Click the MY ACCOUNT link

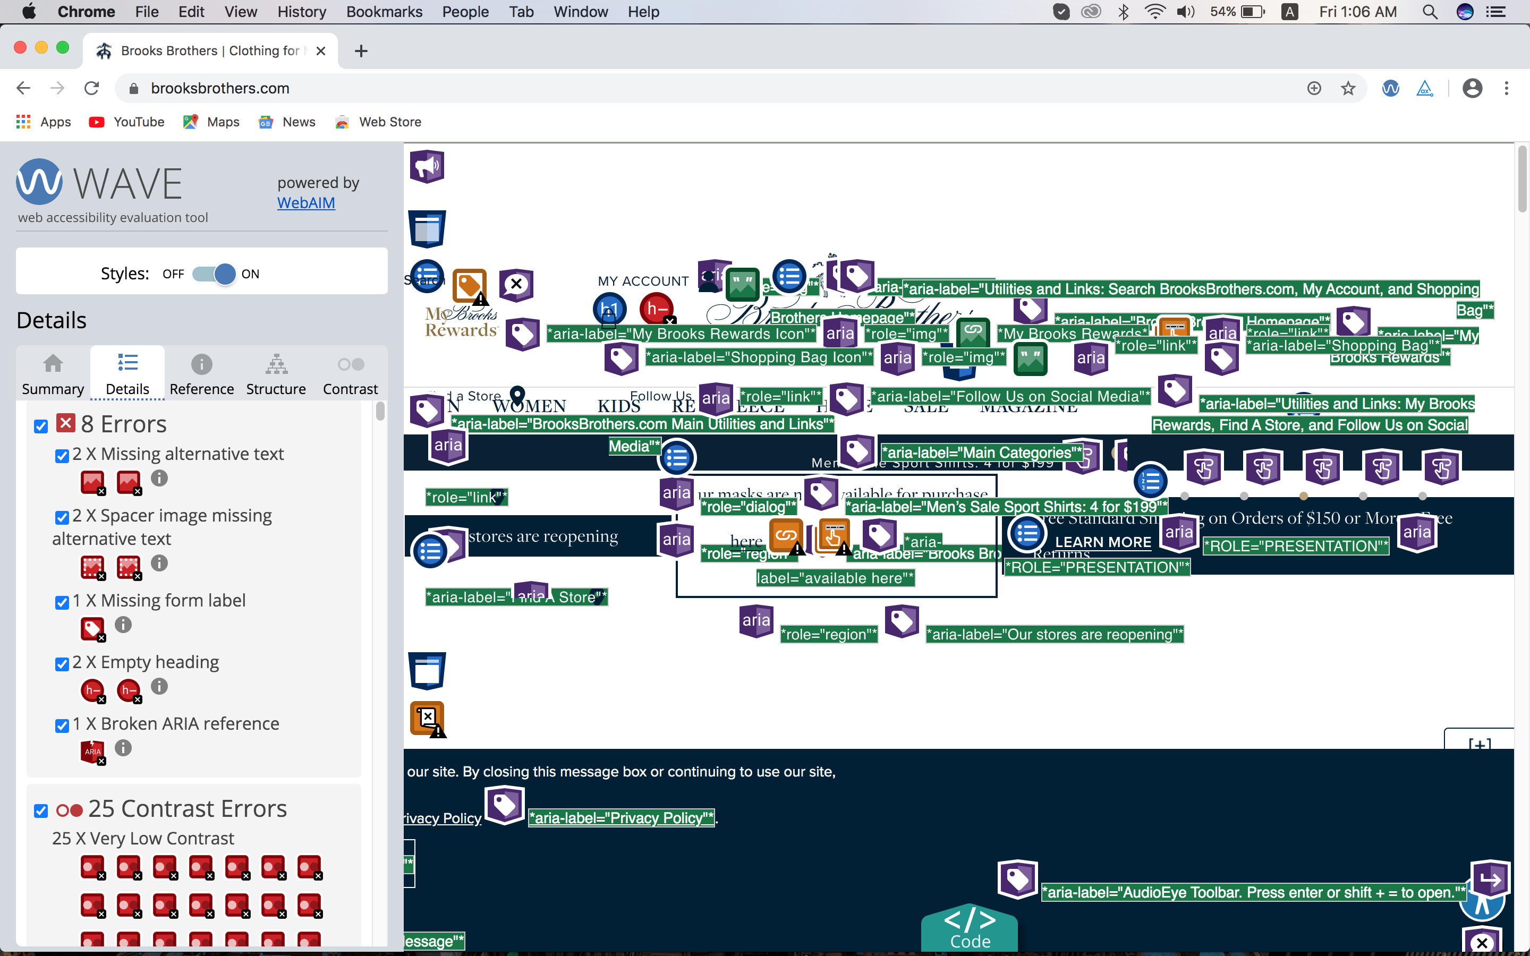coord(643,281)
